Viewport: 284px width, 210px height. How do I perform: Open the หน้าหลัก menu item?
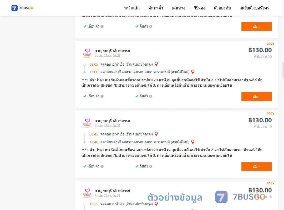[x=132, y=8]
